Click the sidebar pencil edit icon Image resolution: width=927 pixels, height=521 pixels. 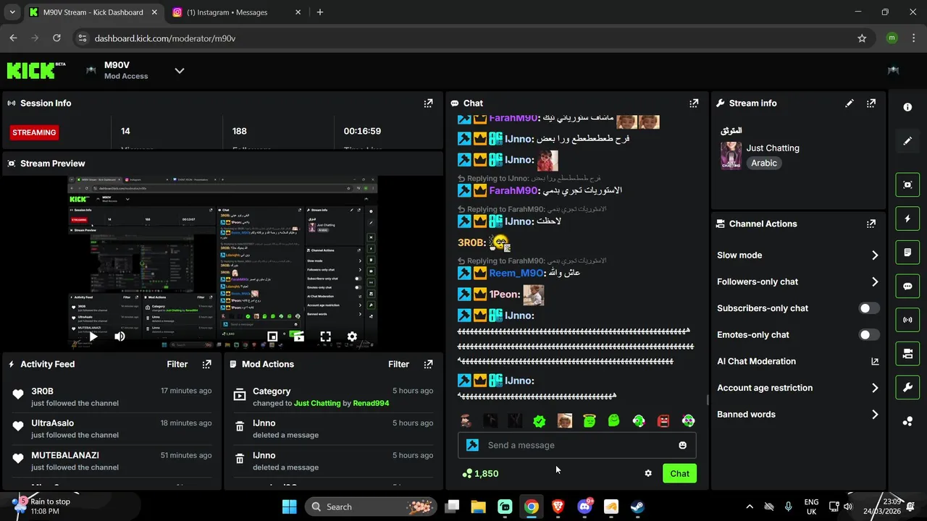pyautogui.click(x=907, y=141)
